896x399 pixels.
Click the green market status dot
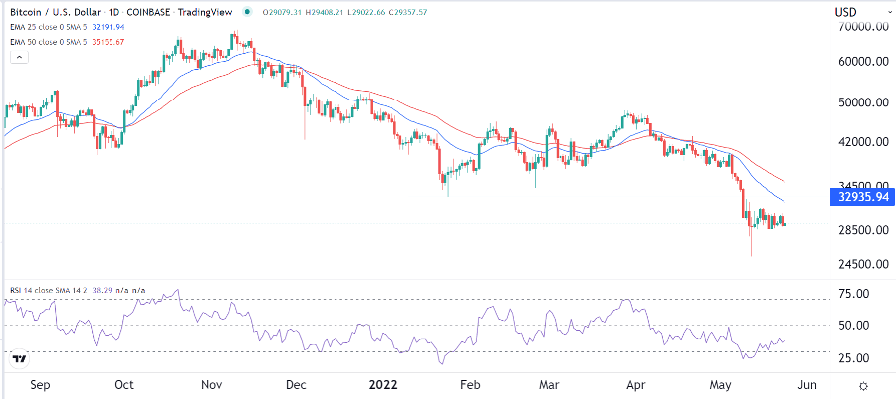tap(246, 11)
